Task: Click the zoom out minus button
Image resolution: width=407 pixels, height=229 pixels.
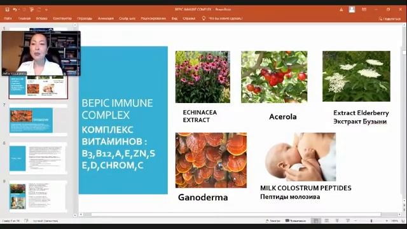Action: coord(356,221)
